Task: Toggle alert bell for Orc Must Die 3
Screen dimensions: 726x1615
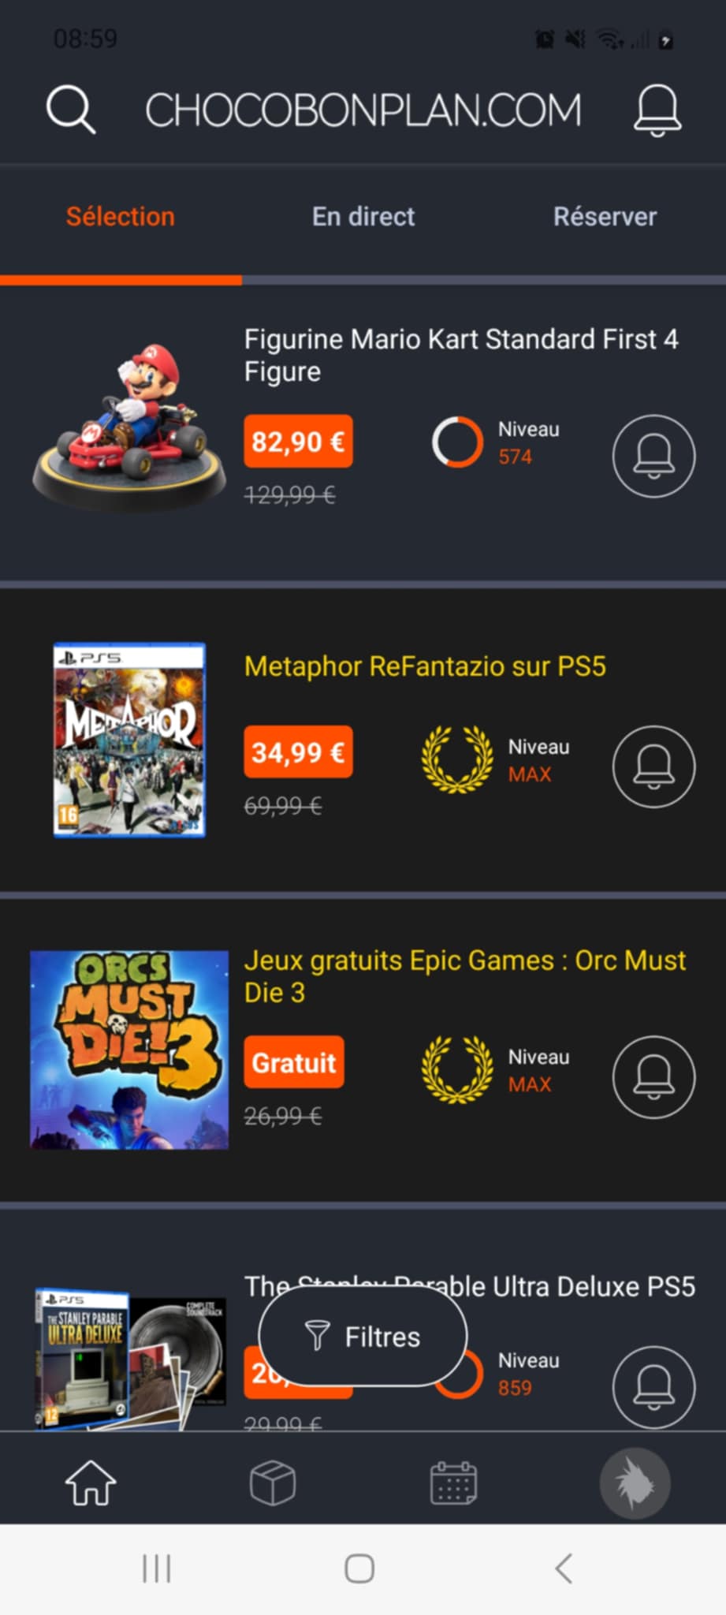Action: [x=653, y=1076]
